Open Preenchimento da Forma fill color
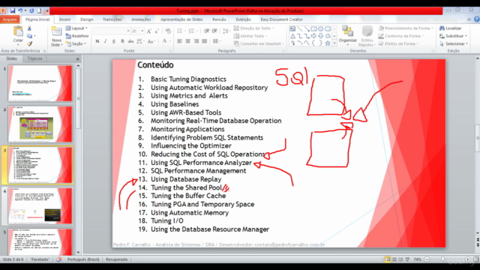The width and height of the screenshot is (480, 270). coord(406,28)
